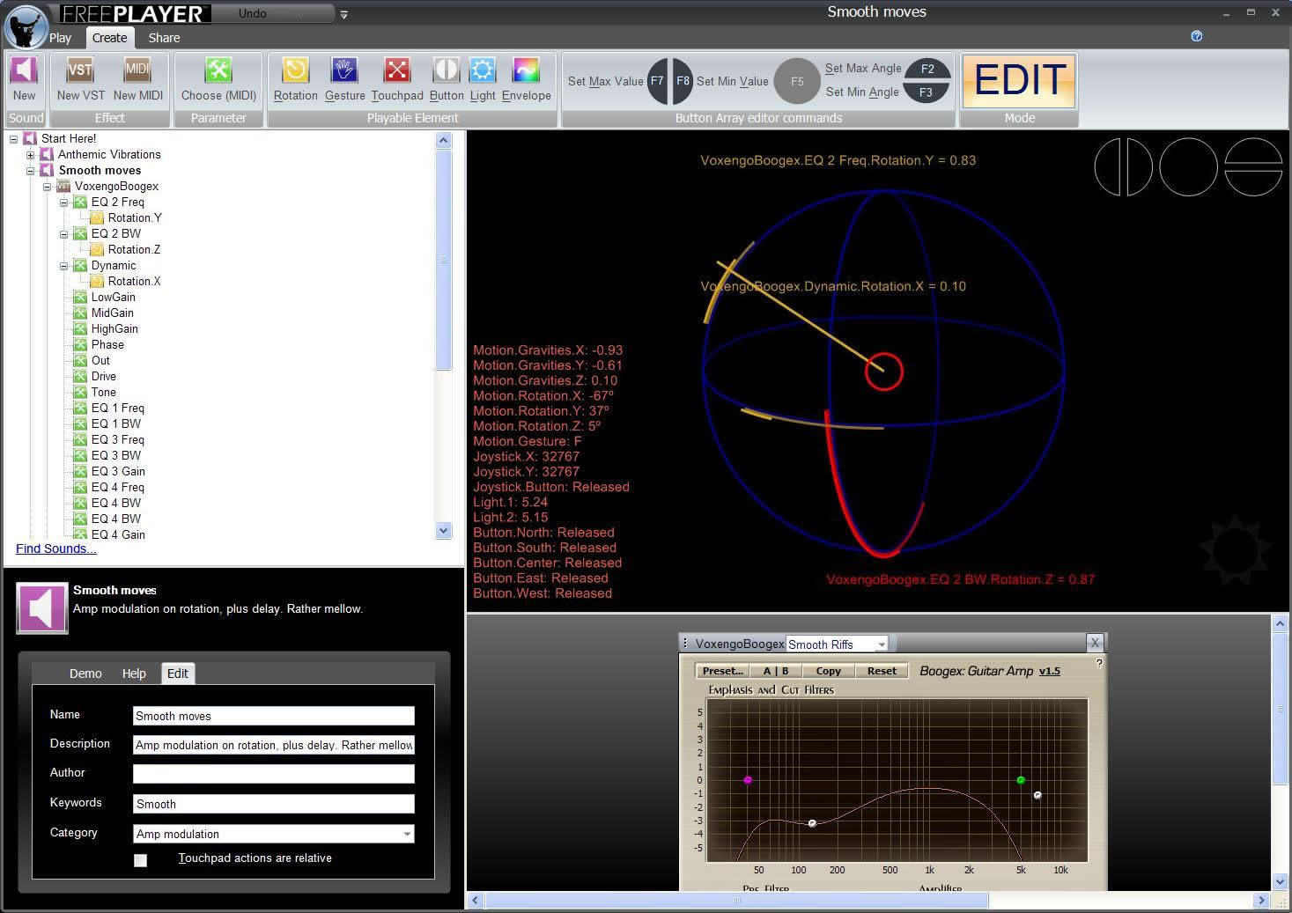Collapse the Start Here! tree node
Image resolution: width=1292 pixels, height=913 pixels.
pyautogui.click(x=14, y=139)
